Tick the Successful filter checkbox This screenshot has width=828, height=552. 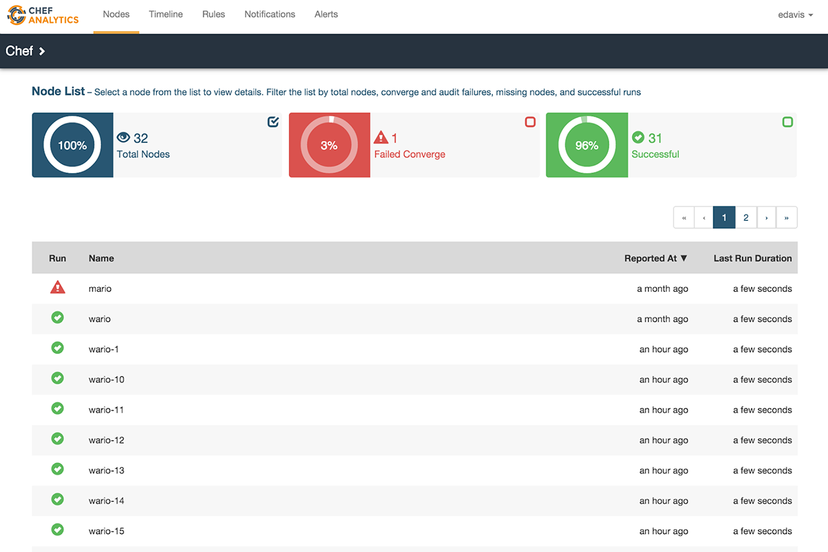pyautogui.click(x=787, y=122)
